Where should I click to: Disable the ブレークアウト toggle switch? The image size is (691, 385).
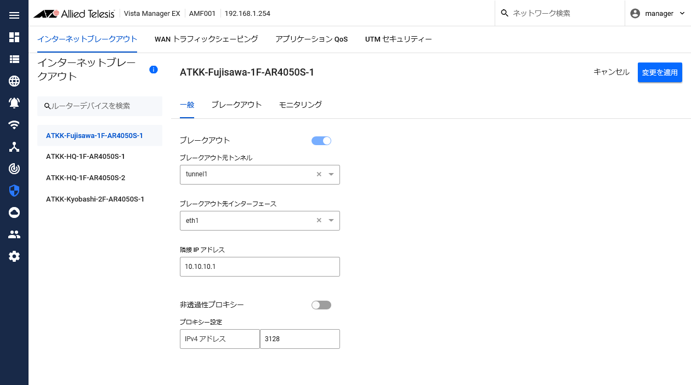coord(321,141)
